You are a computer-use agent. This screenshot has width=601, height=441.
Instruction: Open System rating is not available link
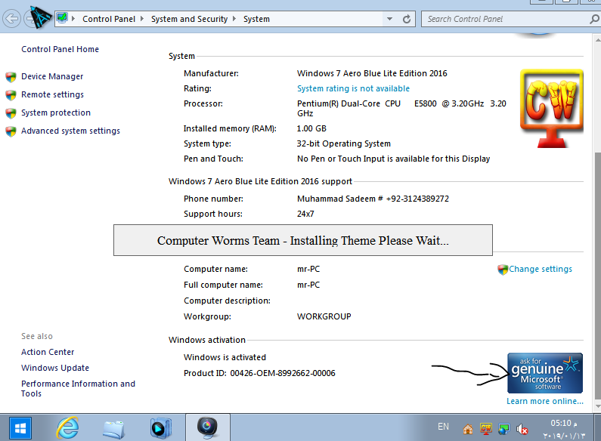point(353,89)
